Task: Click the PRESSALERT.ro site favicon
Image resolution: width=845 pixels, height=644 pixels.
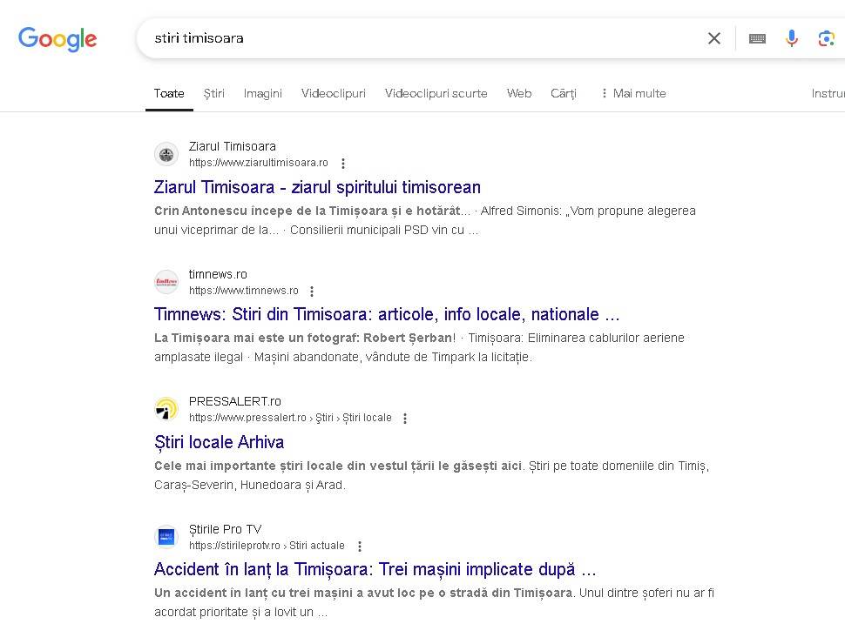Action: 166,409
